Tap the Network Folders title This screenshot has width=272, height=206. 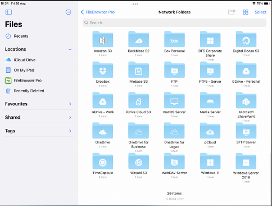pos(174,12)
